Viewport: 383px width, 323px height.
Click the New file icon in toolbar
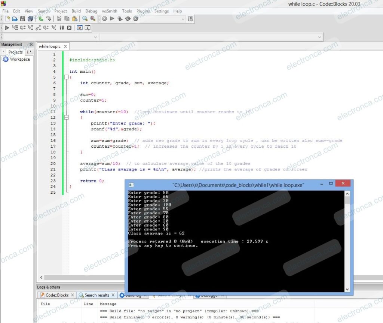[x=7, y=19]
